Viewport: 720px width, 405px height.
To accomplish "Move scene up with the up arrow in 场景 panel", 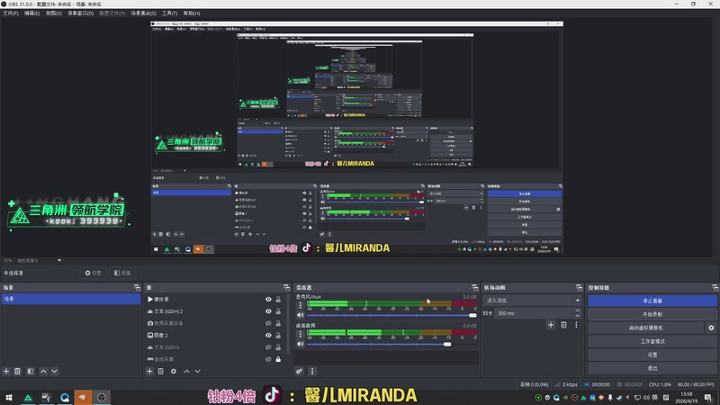I will [43, 371].
